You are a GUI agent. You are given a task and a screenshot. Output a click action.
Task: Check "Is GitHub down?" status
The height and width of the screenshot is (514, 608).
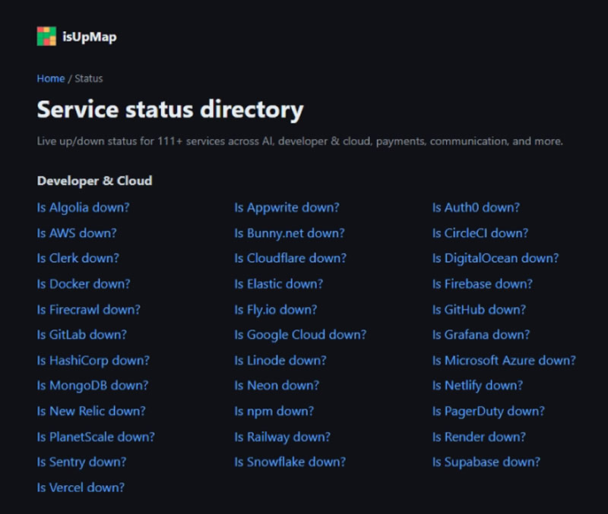(x=479, y=310)
